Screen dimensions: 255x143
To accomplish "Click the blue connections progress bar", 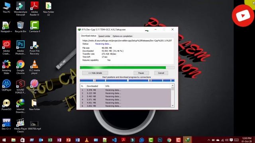I will (x=127, y=80).
